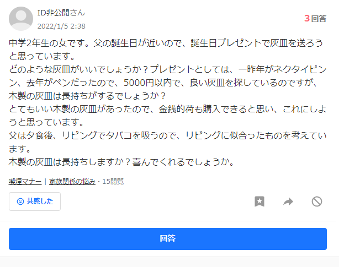Click the 3回答 answer count
This screenshot has width=339, height=267.
coord(315,19)
